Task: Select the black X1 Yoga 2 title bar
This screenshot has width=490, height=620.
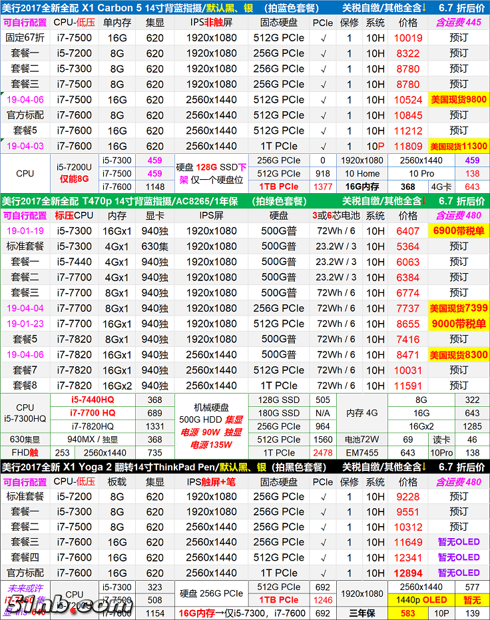Action: pos(166,466)
